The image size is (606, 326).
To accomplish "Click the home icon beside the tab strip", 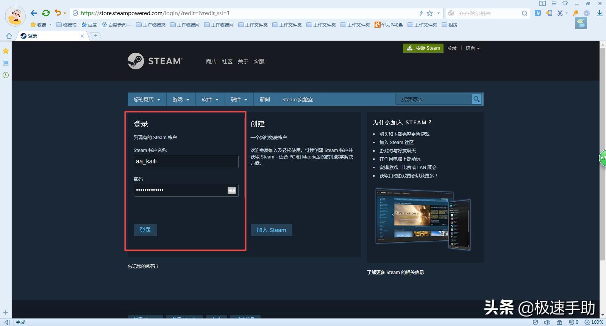I will (9, 36).
